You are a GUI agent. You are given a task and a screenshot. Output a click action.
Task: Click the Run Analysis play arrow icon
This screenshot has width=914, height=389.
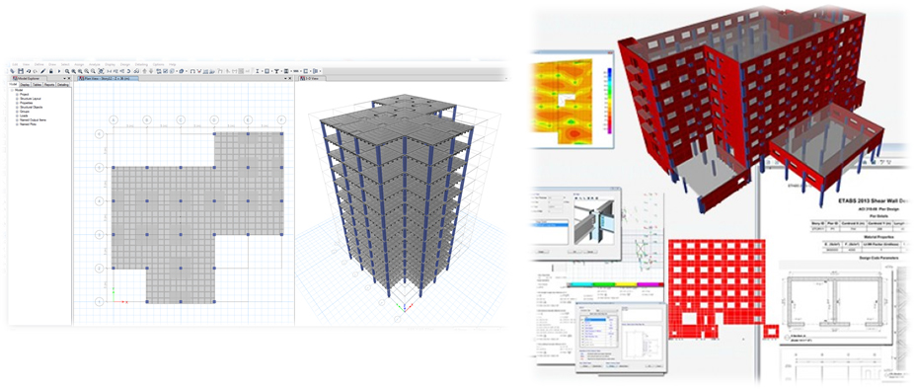[x=59, y=71]
